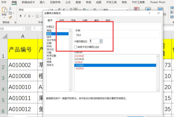Expand the 粘贴 dropdown arrow
Screen dimensions: 174x117
[4, 18]
